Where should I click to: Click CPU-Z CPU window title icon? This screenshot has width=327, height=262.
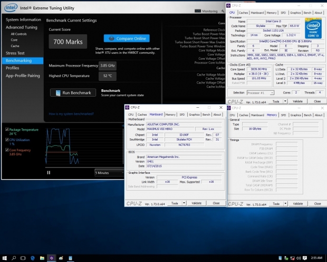coord(228,6)
